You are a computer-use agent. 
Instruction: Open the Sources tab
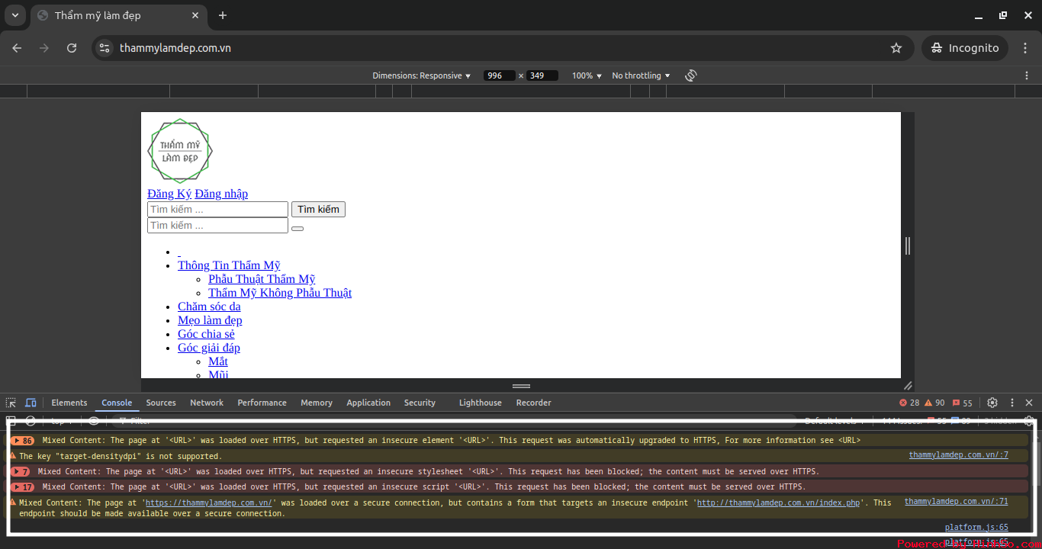click(161, 403)
